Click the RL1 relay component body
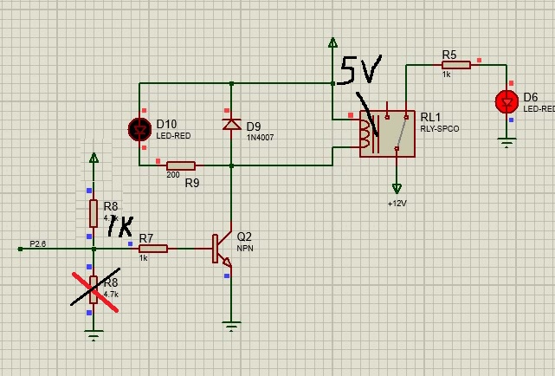The image size is (555, 376). point(387,133)
